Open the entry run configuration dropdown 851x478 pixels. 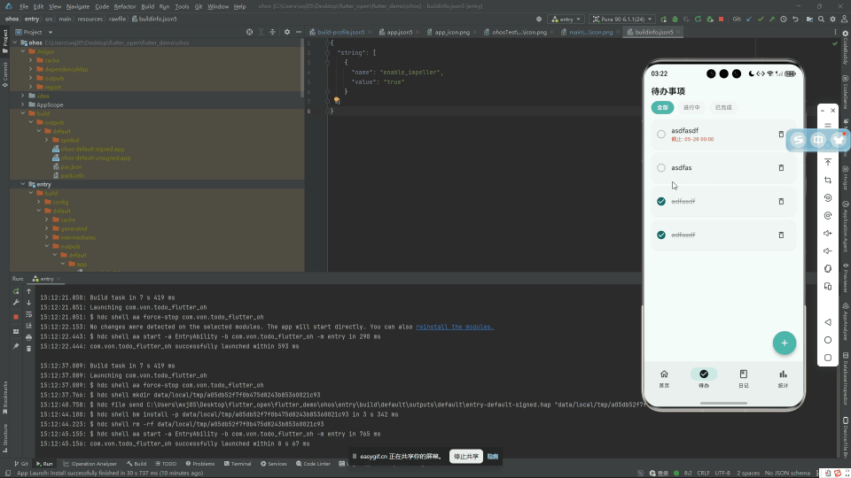tap(566, 19)
